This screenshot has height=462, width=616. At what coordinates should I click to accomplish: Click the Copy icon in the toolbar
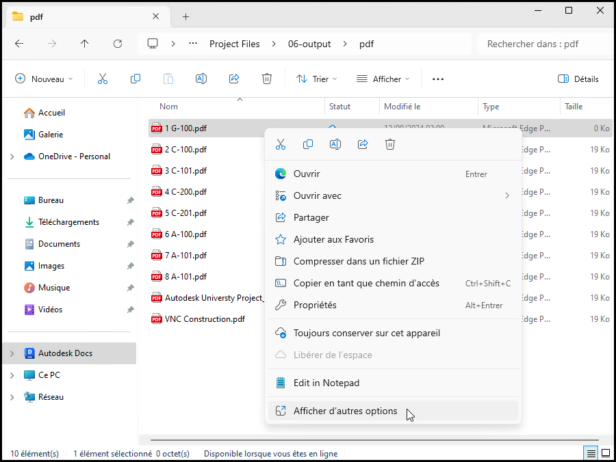point(135,79)
